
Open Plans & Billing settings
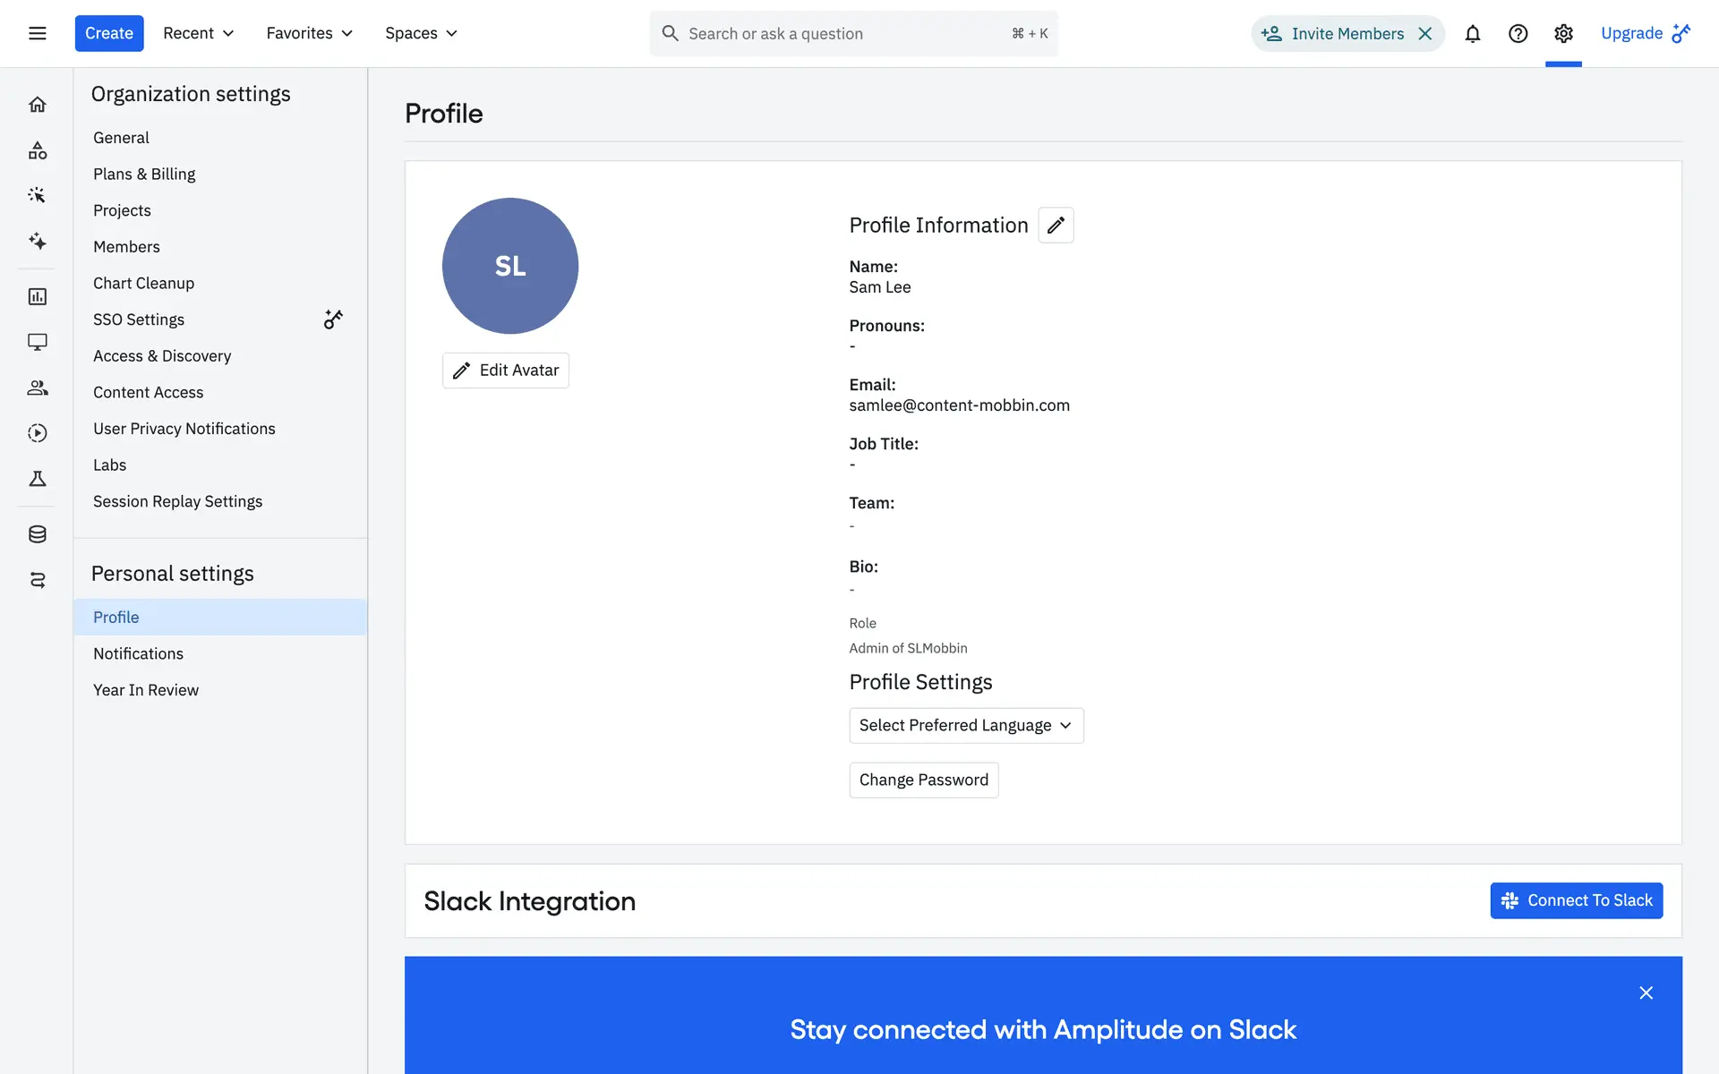tap(144, 174)
